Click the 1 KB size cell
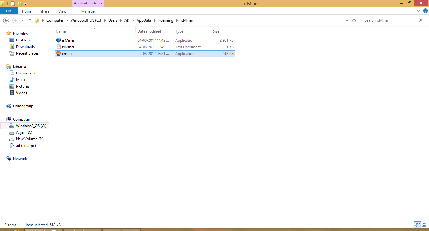This screenshot has width=429, height=231. pos(230,47)
